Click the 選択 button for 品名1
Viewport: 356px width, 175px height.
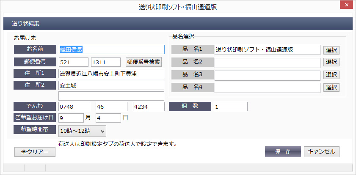coord(331,50)
